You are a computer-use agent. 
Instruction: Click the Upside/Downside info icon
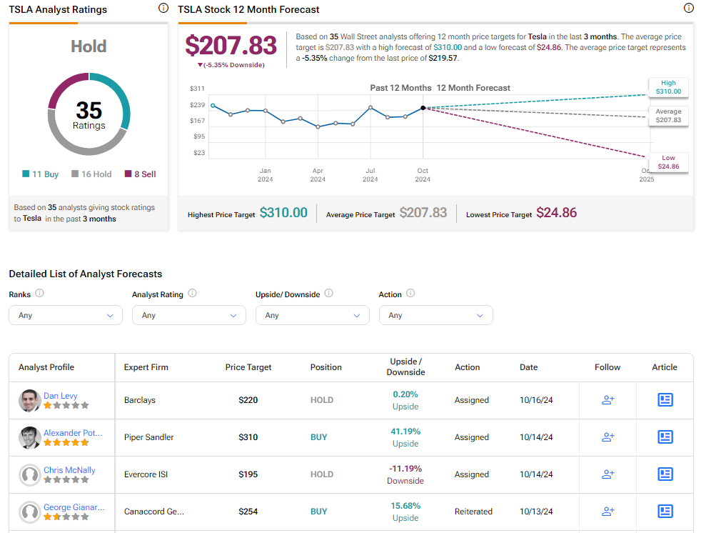[329, 293]
